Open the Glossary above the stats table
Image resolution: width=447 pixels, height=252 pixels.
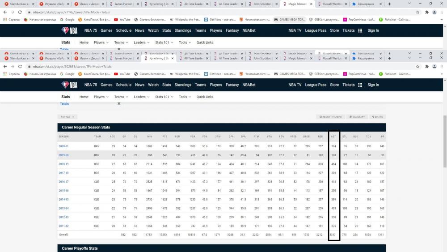click(x=357, y=117)
